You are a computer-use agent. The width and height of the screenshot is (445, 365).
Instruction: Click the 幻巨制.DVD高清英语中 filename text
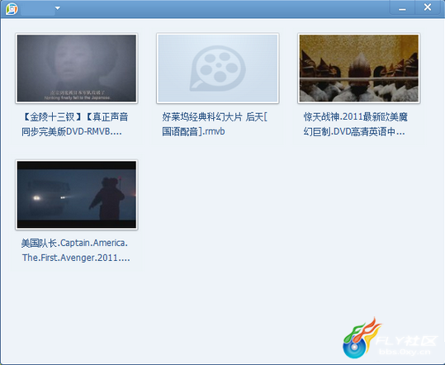(354, 131)
